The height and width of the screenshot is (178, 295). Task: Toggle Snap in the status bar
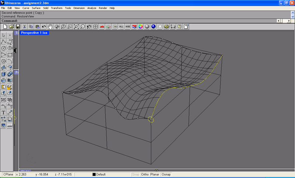tap(135, 174)
